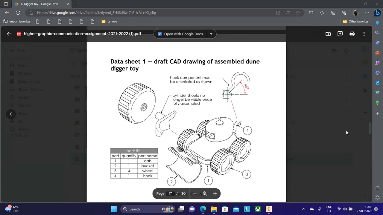Open Outlook in Edge sidebar
The image size is (383, 215).
[x=377, y=83]
